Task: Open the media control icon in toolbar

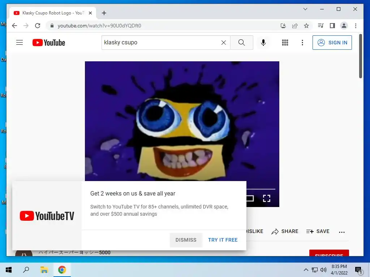Action: click(320, 26)
